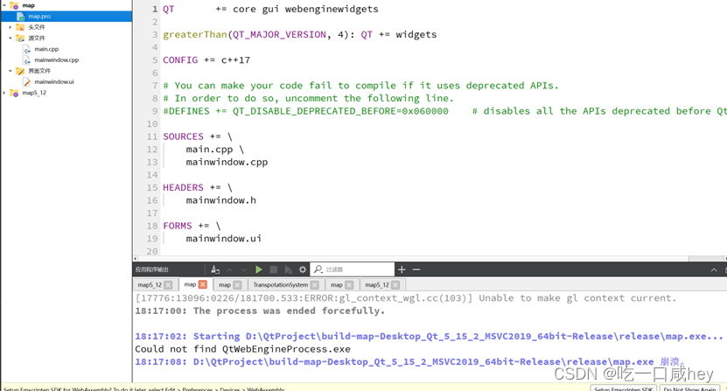Image resolution: width=727 pixels, height=391 pixels.
Task: Focus the output filter text field
Action: 353,269
